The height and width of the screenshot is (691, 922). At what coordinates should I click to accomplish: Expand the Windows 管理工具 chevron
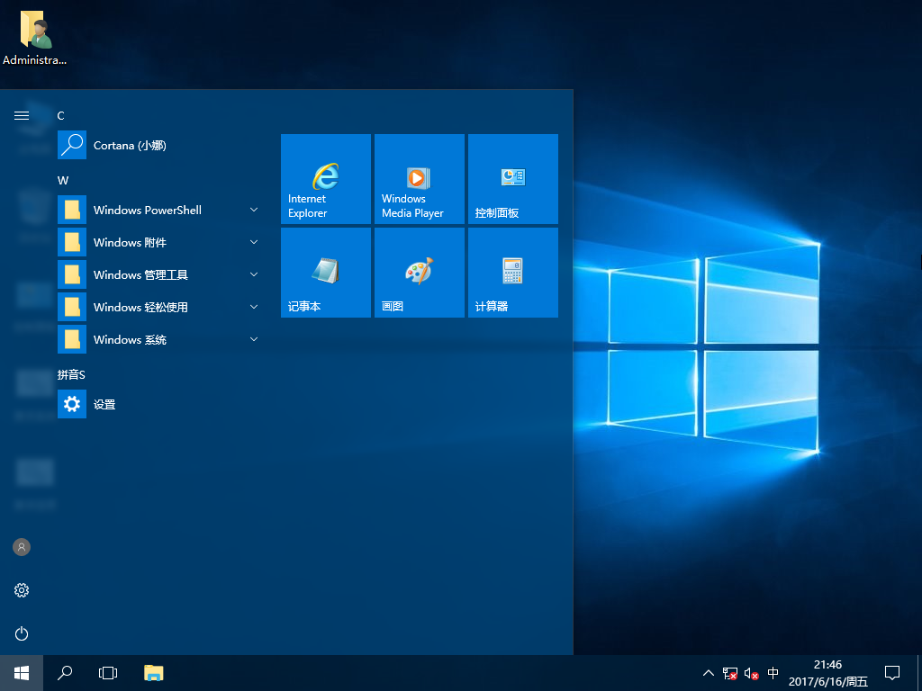[254, 274]
